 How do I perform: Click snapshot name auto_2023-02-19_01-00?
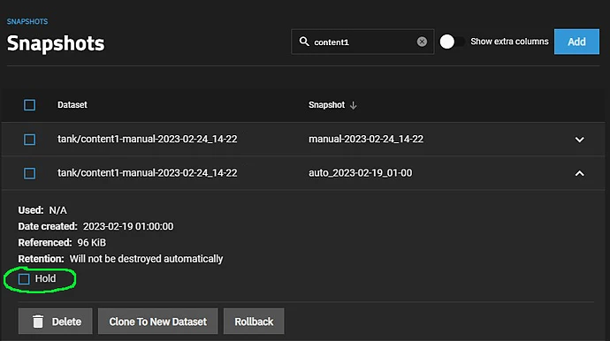[x=360, y=172]
